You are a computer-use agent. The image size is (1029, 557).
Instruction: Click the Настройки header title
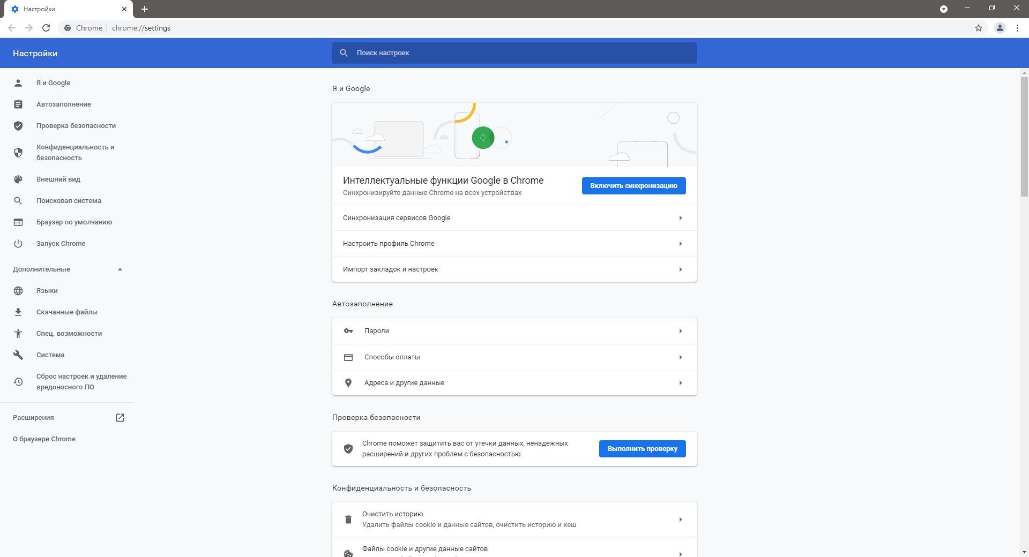click(x=35, y=54)
